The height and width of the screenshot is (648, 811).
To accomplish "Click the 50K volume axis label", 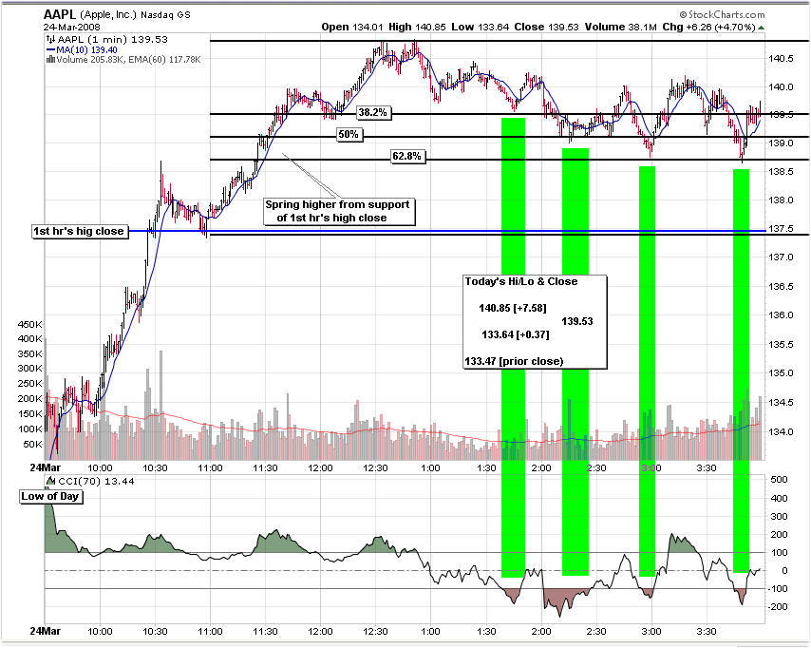I will pos(33,445).
